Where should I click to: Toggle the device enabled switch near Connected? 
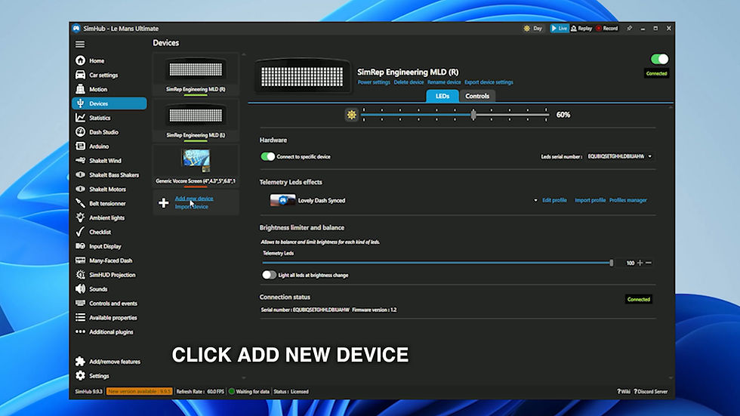pos(659,59)
